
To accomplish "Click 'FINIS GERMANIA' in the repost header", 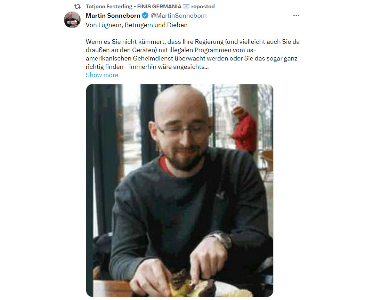I will (x=159, y=7).
